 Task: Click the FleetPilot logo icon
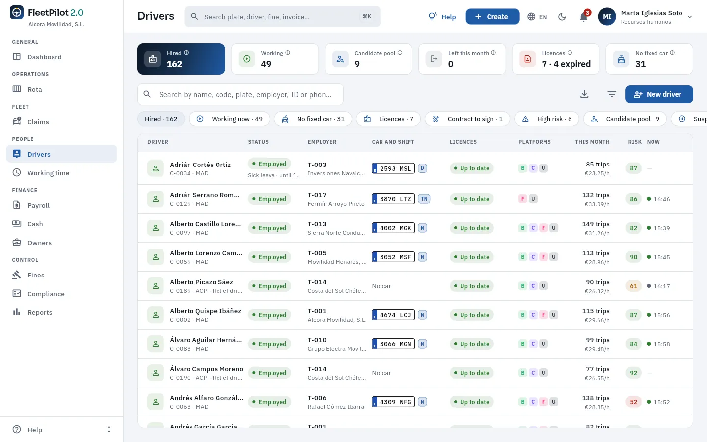click(17, 13)
